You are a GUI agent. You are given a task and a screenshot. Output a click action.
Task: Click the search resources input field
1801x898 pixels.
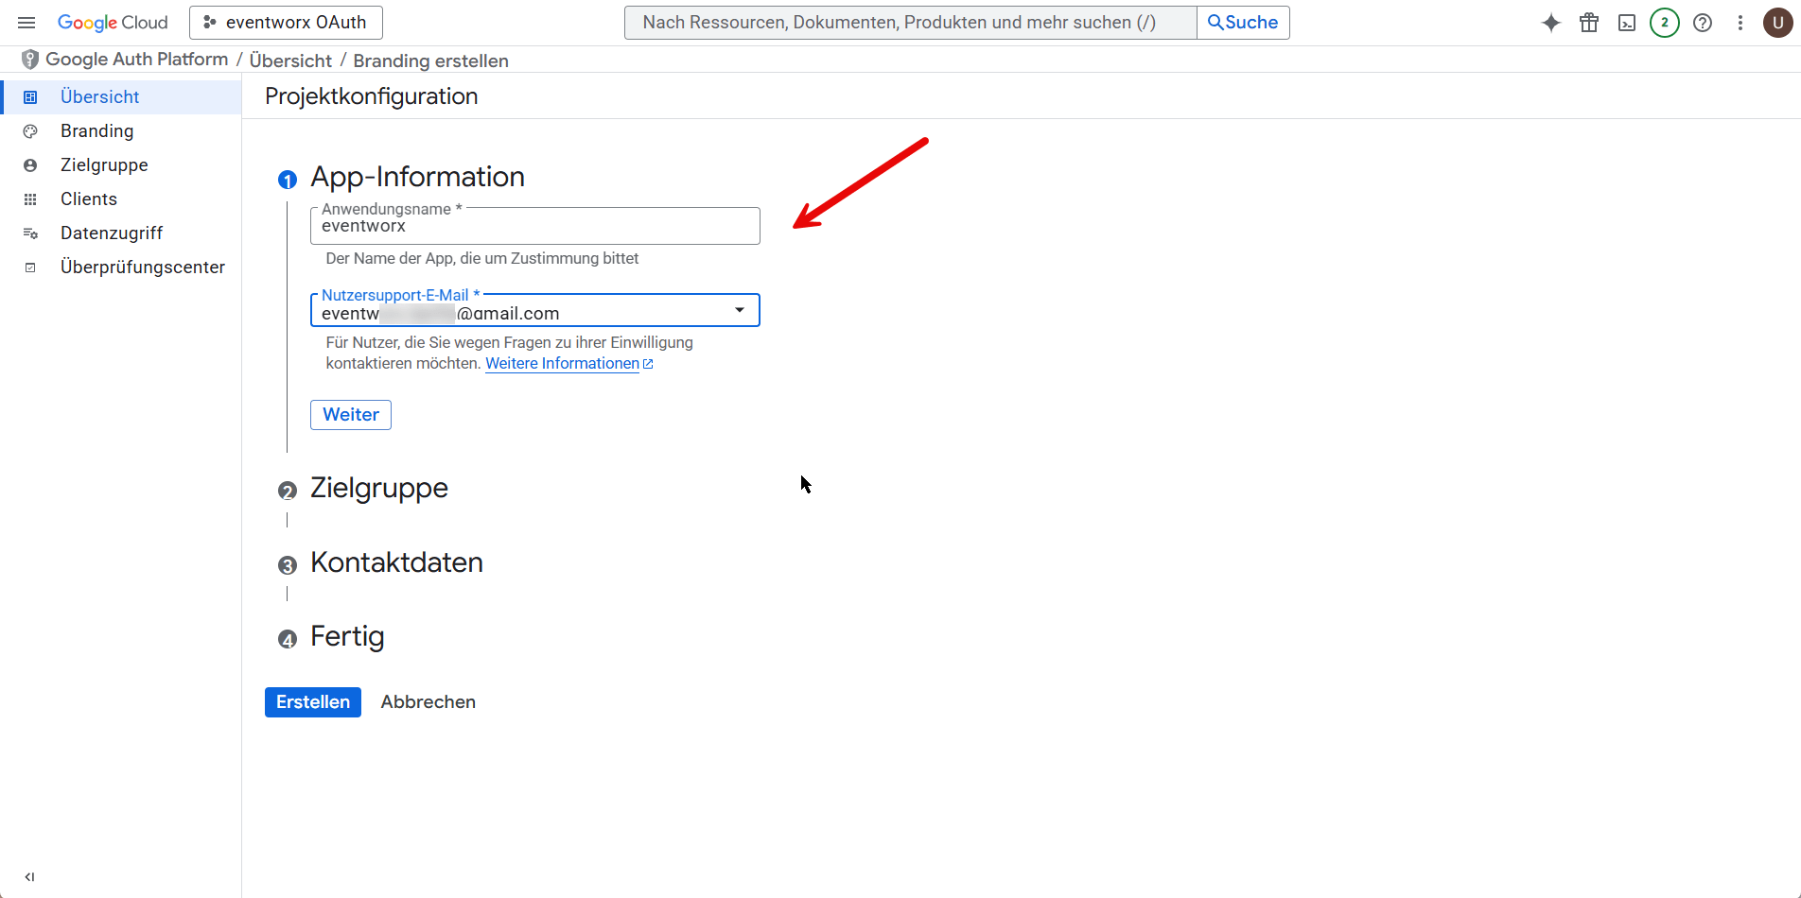pyautogui.click(x=910, y=23)
